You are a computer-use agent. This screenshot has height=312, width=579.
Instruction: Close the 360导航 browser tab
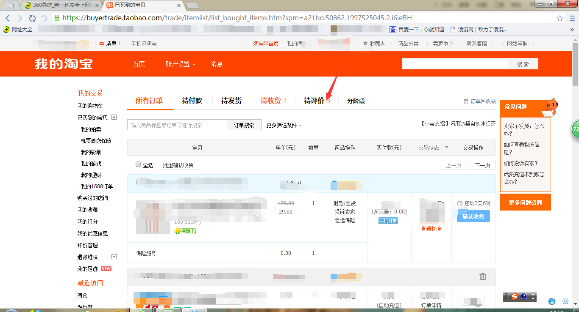[97, 5]
